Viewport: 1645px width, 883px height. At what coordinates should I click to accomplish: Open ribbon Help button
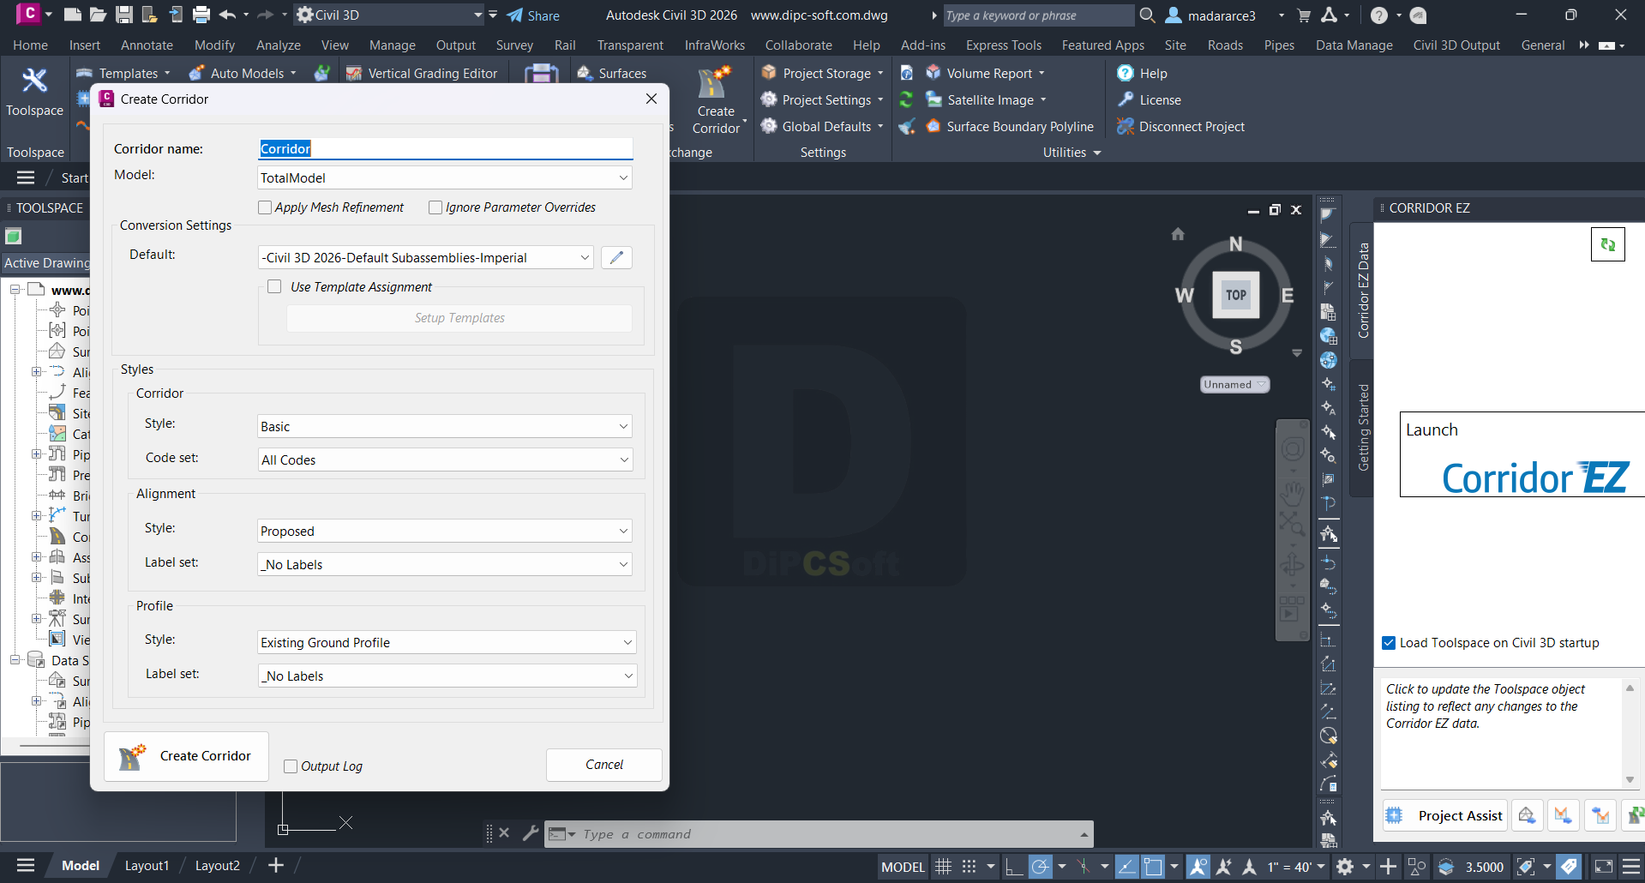(x=1142, y=74)
